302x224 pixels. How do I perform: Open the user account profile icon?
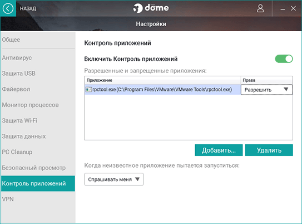tap(260, 8)
